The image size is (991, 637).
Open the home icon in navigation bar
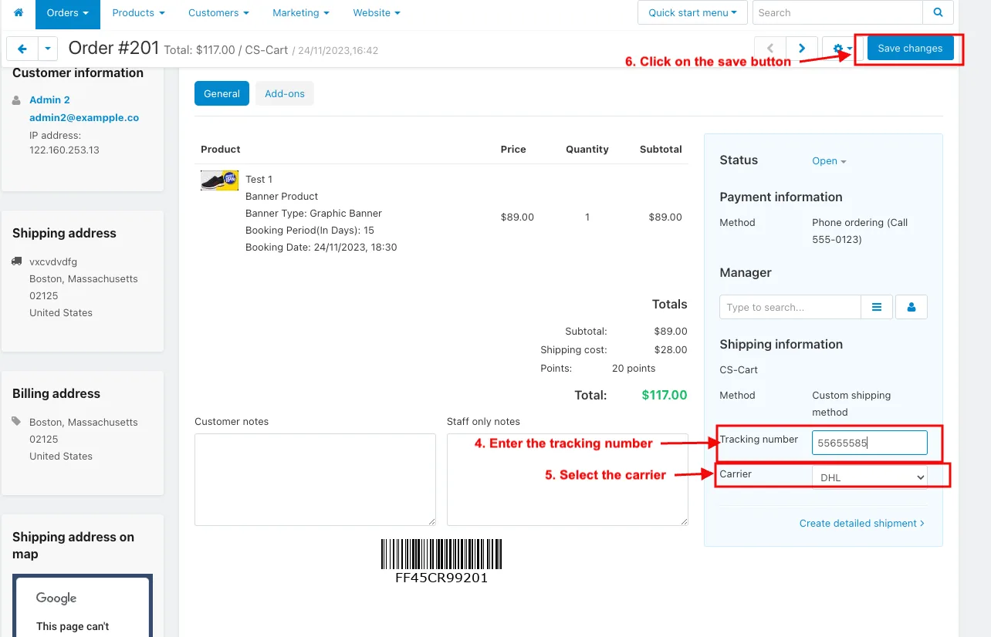tap(19, 13)
